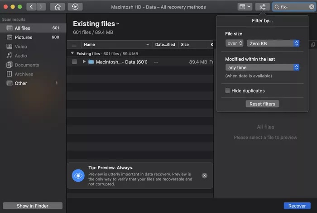Open the Home screen via house icon
Viewport: 317px width, 213px height.
coord(58,7)
